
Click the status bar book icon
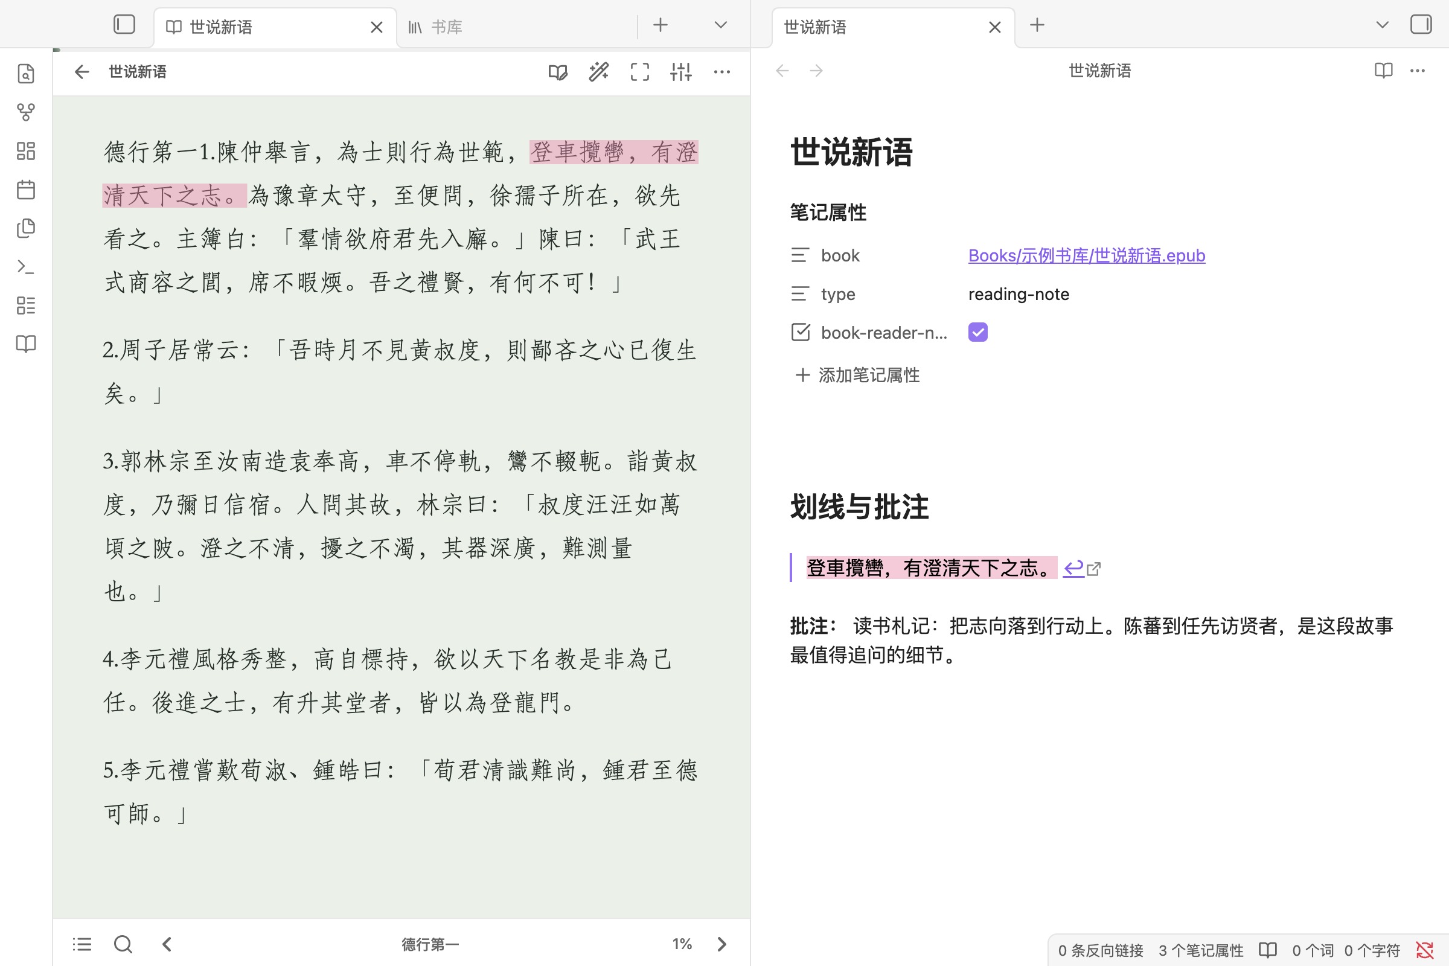point(1267,950)
